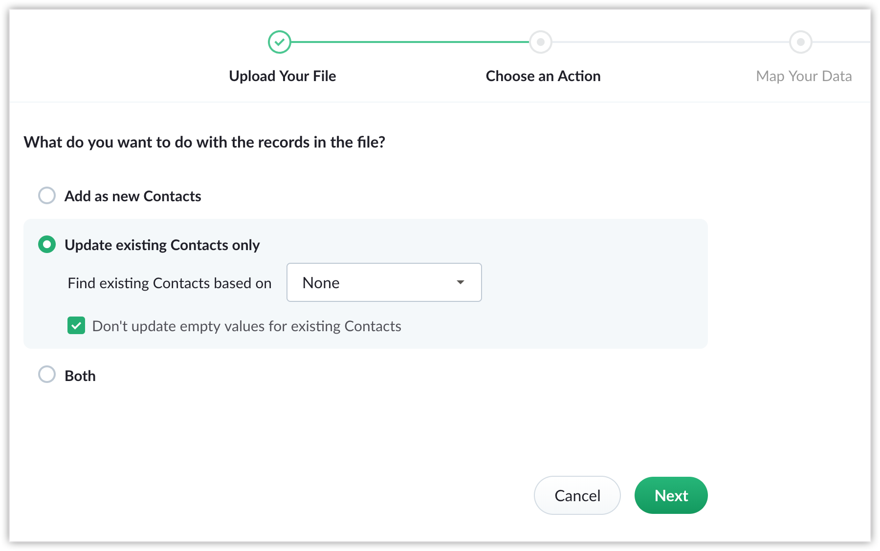Click the Both option label

tap(80, 376)
